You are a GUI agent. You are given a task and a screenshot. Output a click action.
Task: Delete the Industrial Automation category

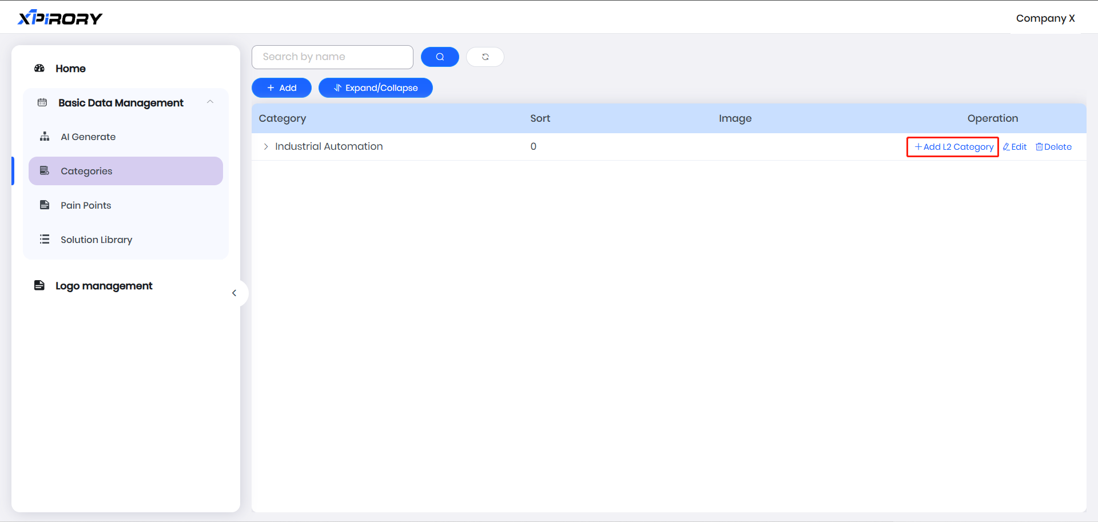pyautogui.click(x=1053, y=147)
